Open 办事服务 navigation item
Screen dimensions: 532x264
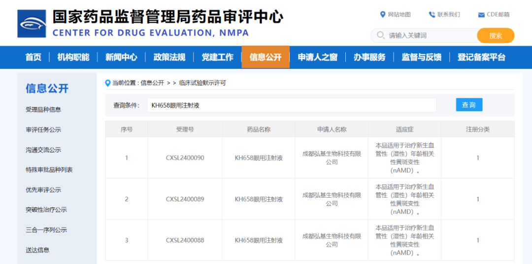(369, 57)
